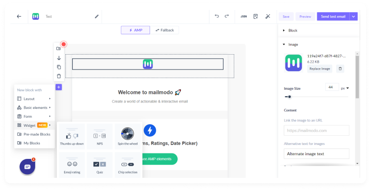Insert NPS widget
The image size is (371, 190).
100,136
